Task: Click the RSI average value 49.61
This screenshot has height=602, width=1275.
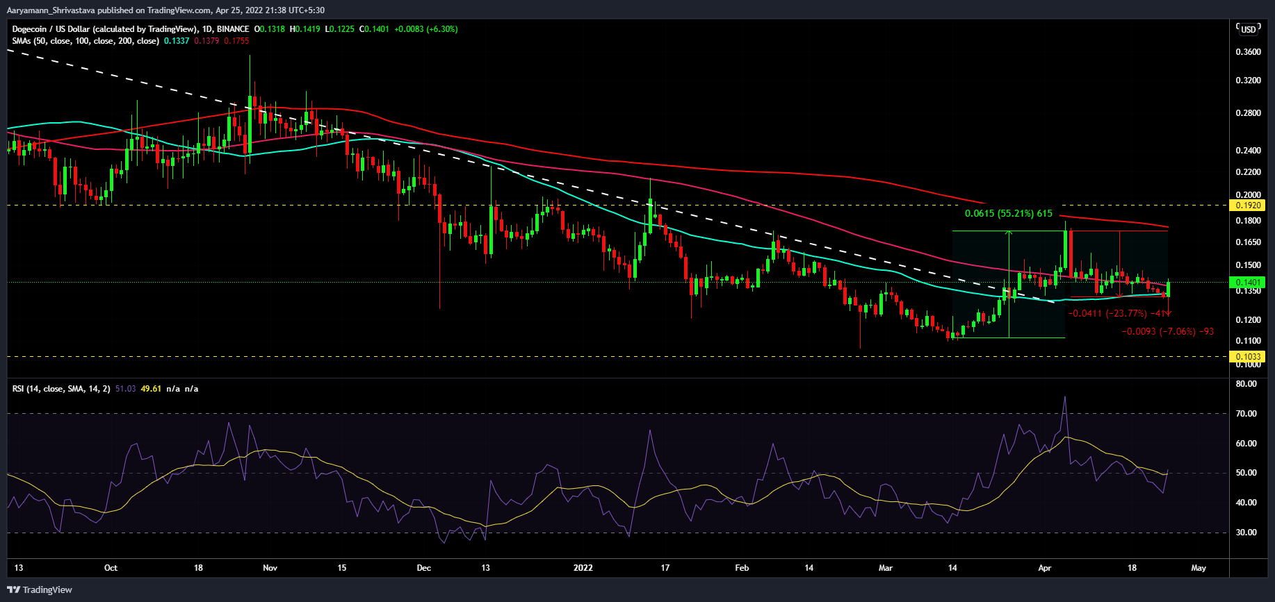Action: (151, 389)
